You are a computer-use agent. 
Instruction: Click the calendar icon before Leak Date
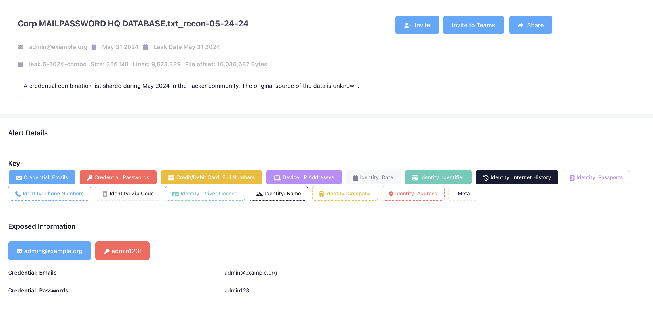pos(146,47)
